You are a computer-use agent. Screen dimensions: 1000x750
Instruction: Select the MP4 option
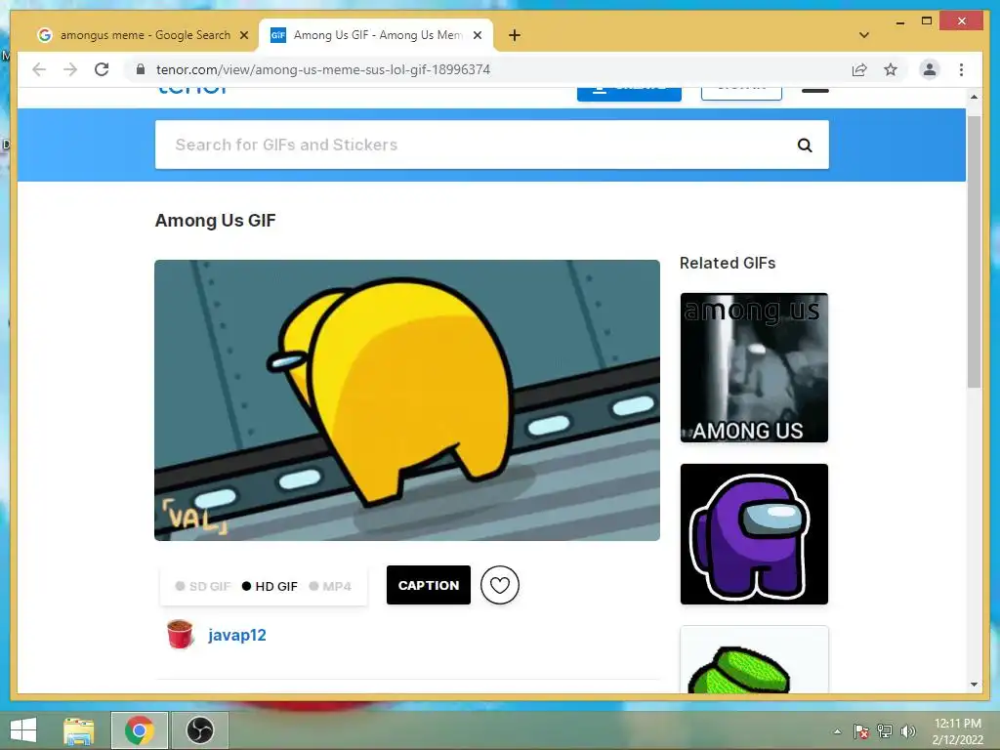coord(330,586)
